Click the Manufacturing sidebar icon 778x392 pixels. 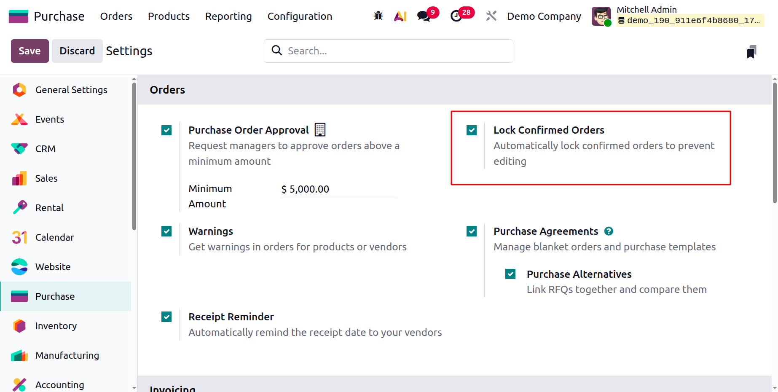19,355
